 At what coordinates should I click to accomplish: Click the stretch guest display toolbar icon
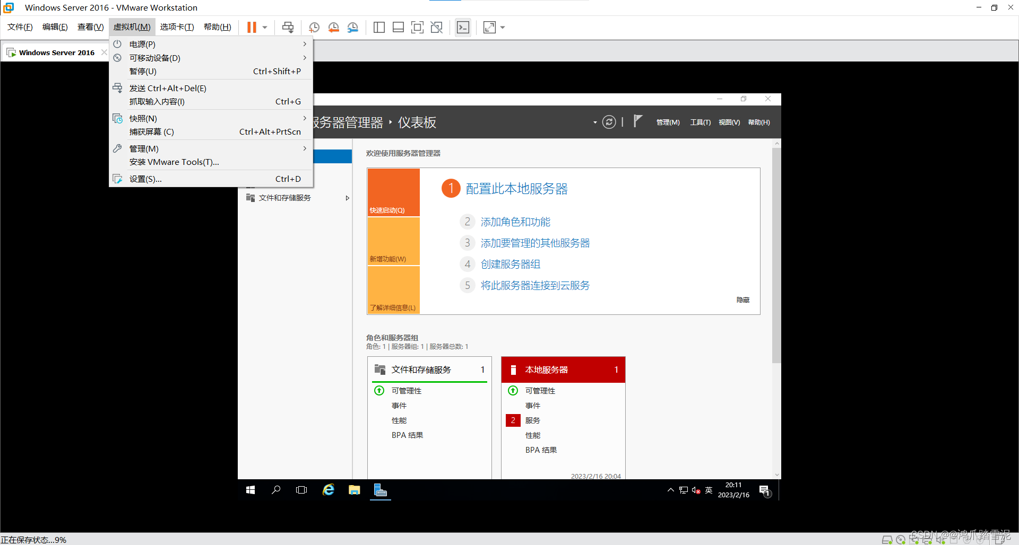coord(489,27)
